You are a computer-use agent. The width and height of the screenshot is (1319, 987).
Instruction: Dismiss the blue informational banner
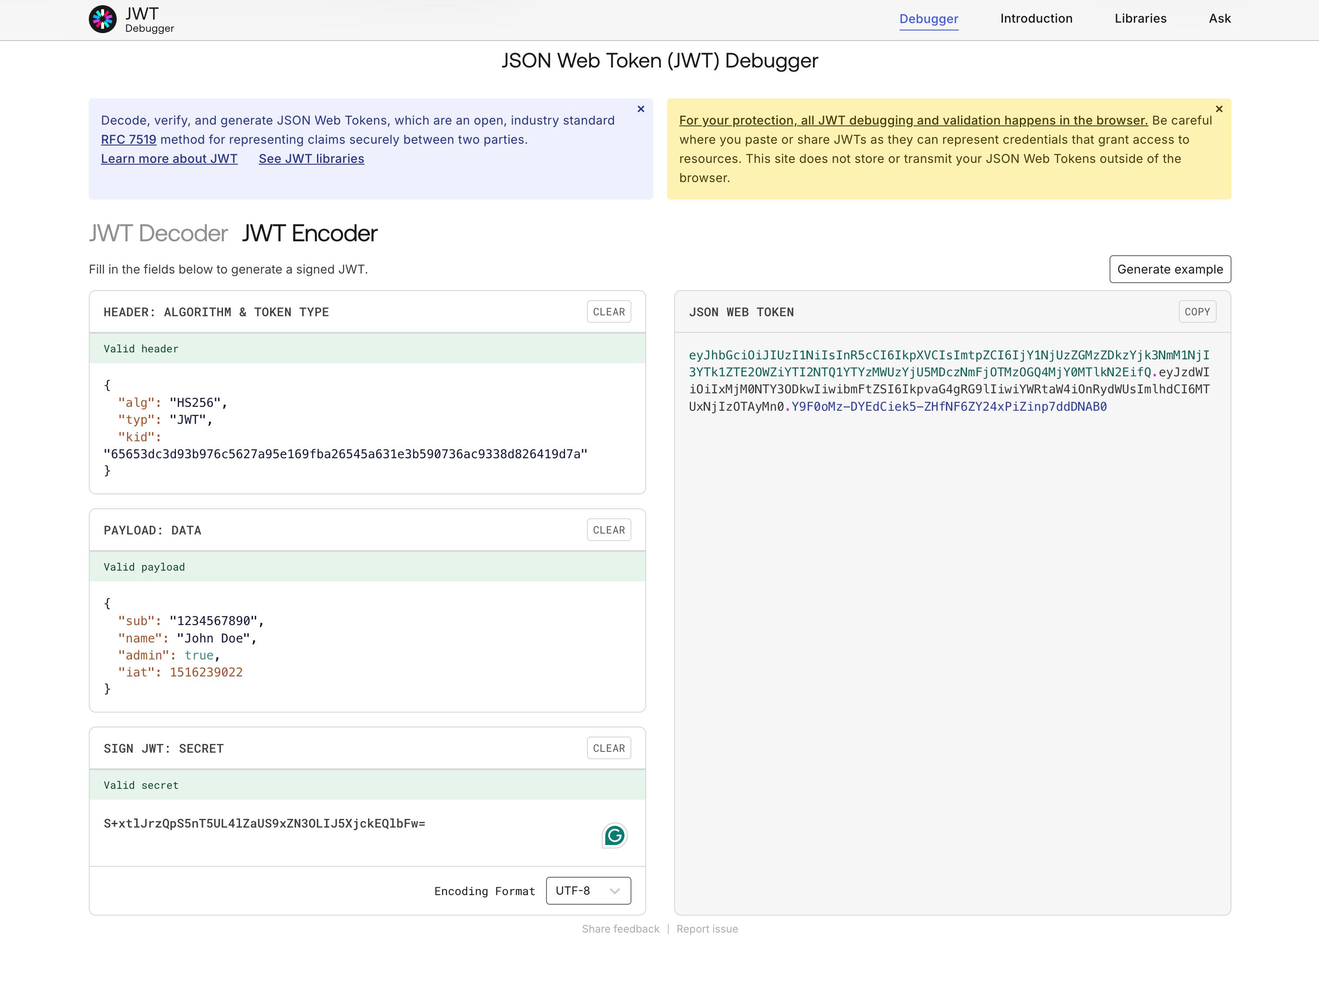pos(641,109)
